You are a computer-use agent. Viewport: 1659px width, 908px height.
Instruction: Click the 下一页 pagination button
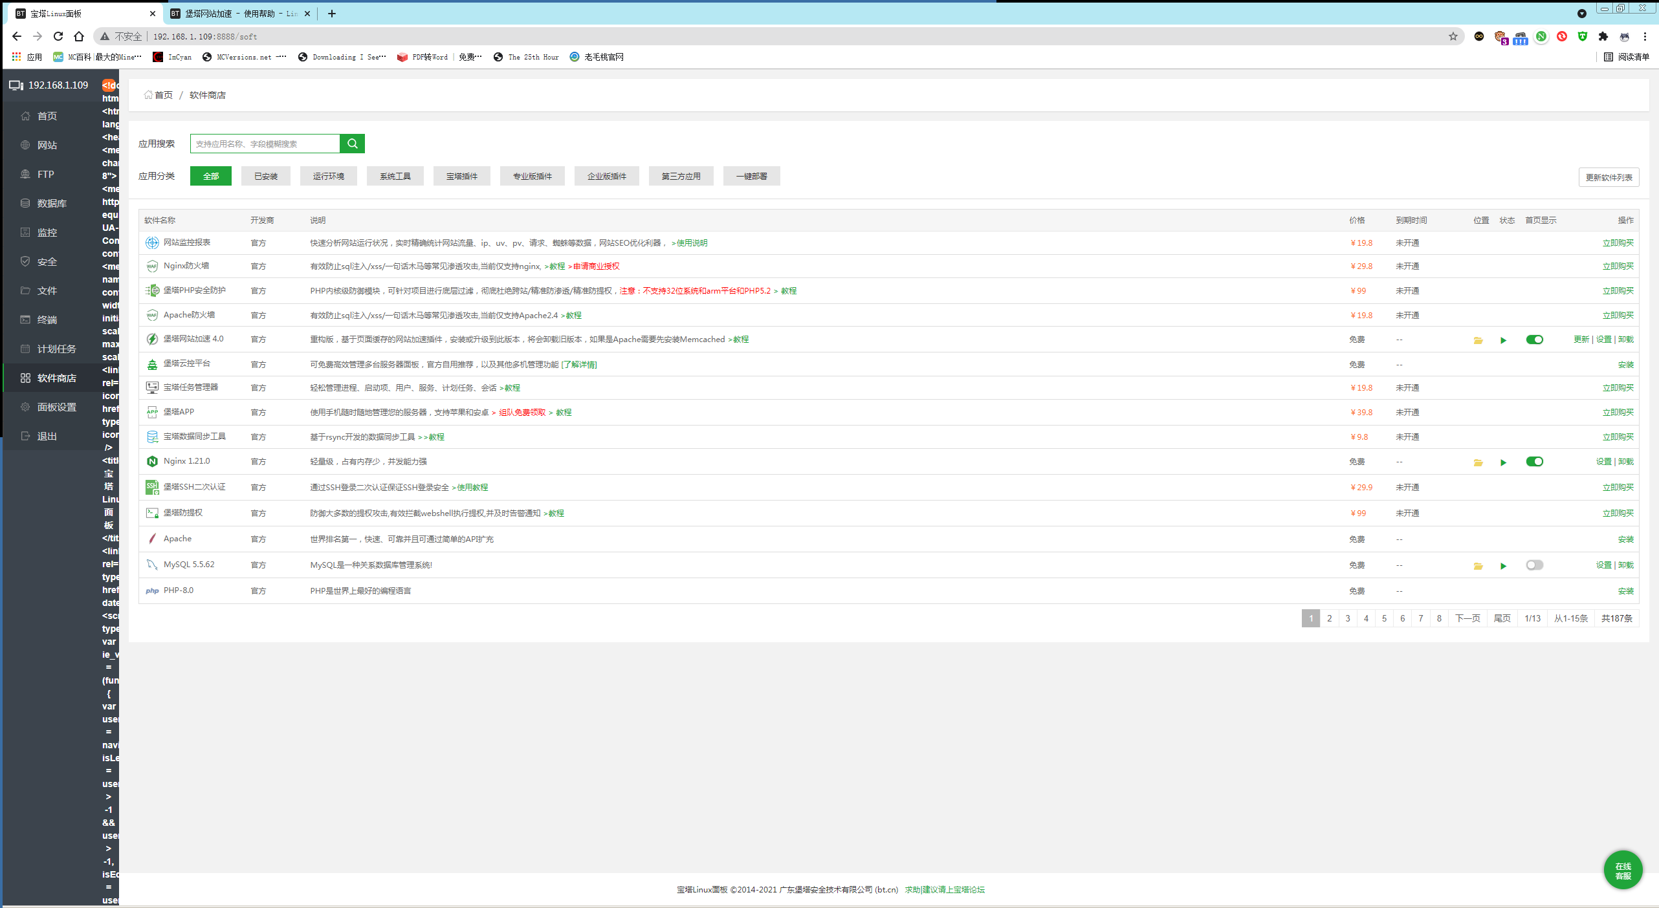(1467, 618)
